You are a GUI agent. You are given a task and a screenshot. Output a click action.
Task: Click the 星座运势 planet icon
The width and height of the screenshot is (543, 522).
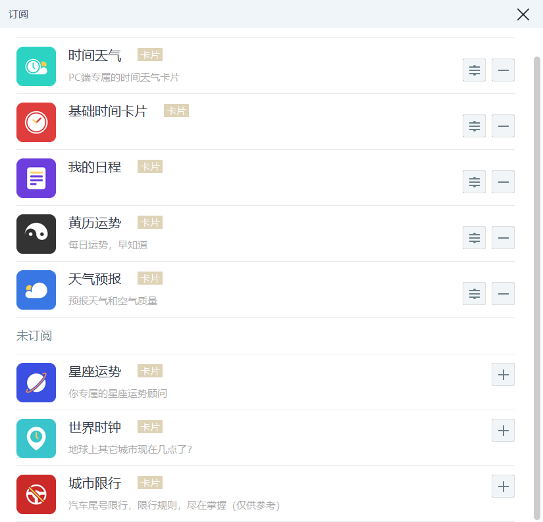coord(36,383)
